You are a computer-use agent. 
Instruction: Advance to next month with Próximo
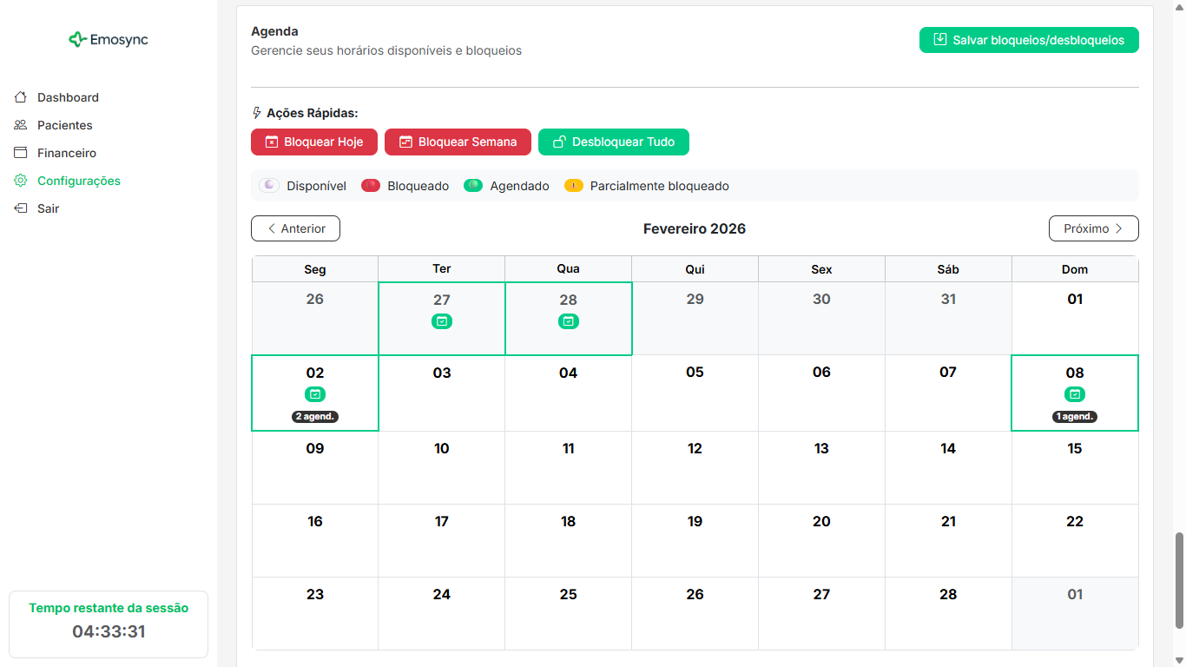pos(1093,228)
